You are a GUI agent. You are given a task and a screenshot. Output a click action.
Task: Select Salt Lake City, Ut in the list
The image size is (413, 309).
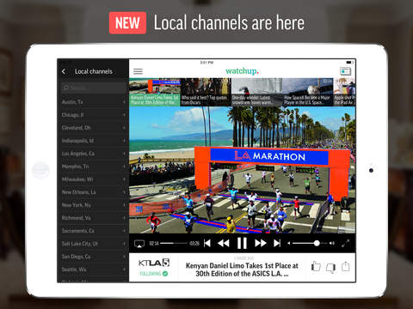coord(93,244)
